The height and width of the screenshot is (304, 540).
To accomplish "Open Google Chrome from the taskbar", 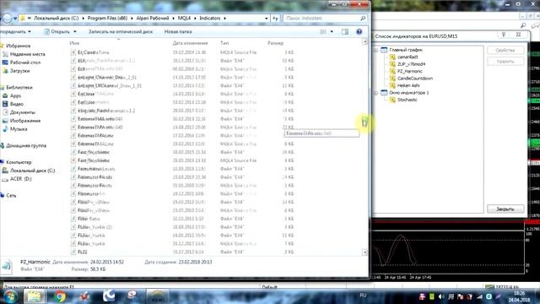I will tap(59, 296).
